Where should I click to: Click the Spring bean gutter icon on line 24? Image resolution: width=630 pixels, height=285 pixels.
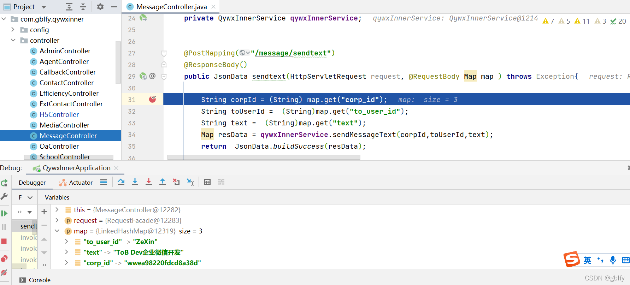(143, 18)
